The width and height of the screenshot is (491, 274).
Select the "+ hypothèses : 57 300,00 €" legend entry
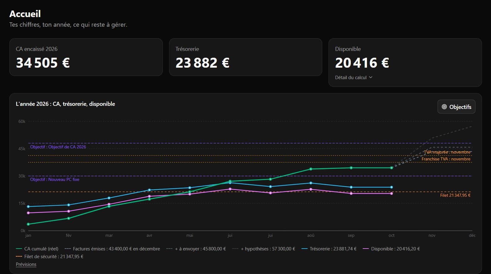tap(264, 249)
